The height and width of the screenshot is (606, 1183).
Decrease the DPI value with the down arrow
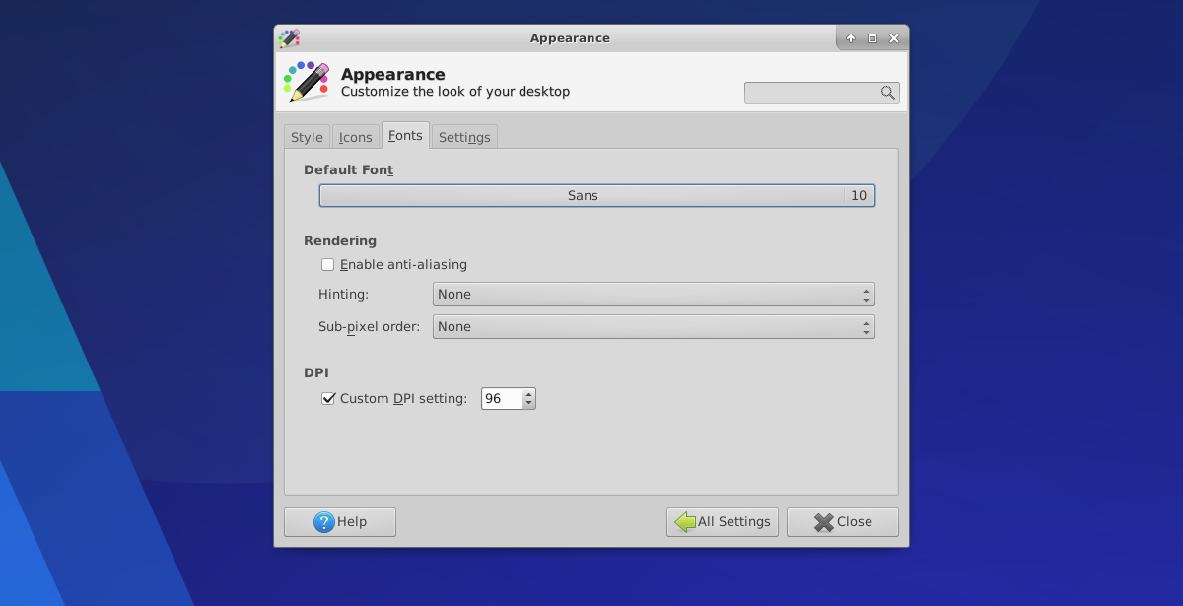529,404
